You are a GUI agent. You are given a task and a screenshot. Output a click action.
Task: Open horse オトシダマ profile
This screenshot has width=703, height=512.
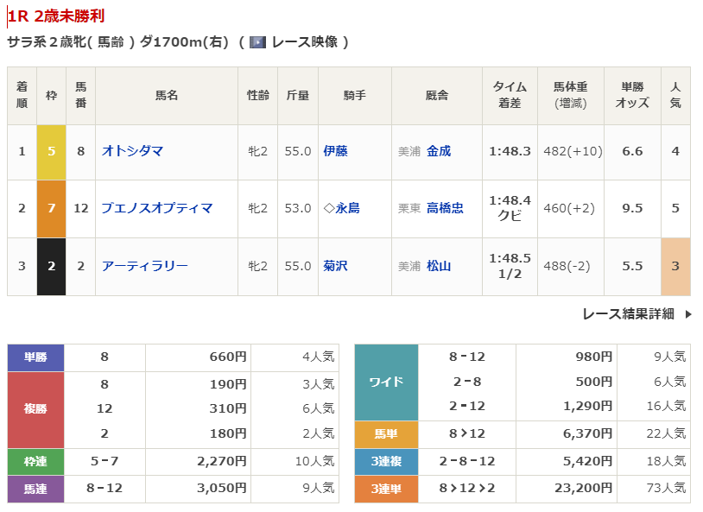pyautogui.click(x=132, y=151)
